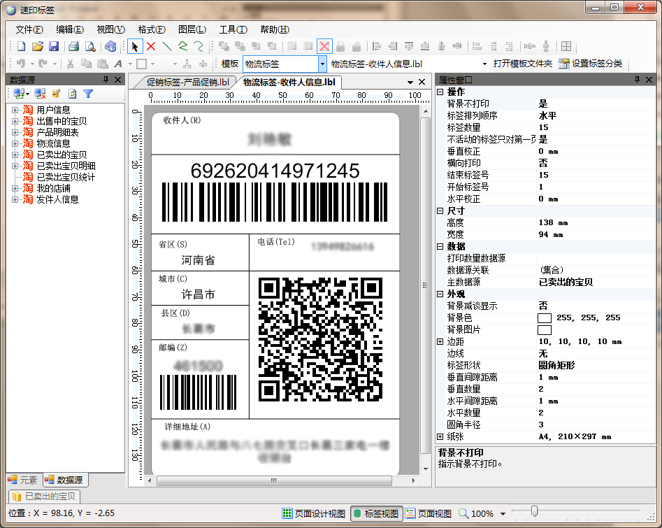The width and height of the screenshot is (662, 528).
Task: Click the Print icon in the toolbar
Action: click(x=73, y=47)
